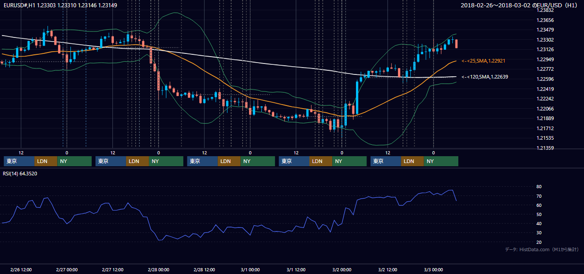Click the '3/2 00:00' date label
584x274 pixels.
pyautogui.click(x=342, y=270)
